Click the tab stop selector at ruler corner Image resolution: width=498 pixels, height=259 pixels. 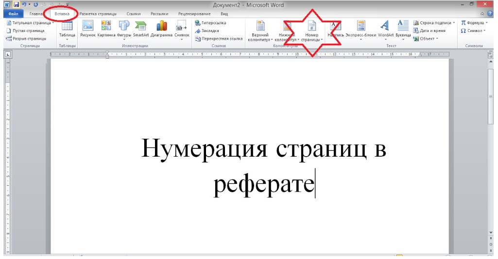click(x=8, y=54)
